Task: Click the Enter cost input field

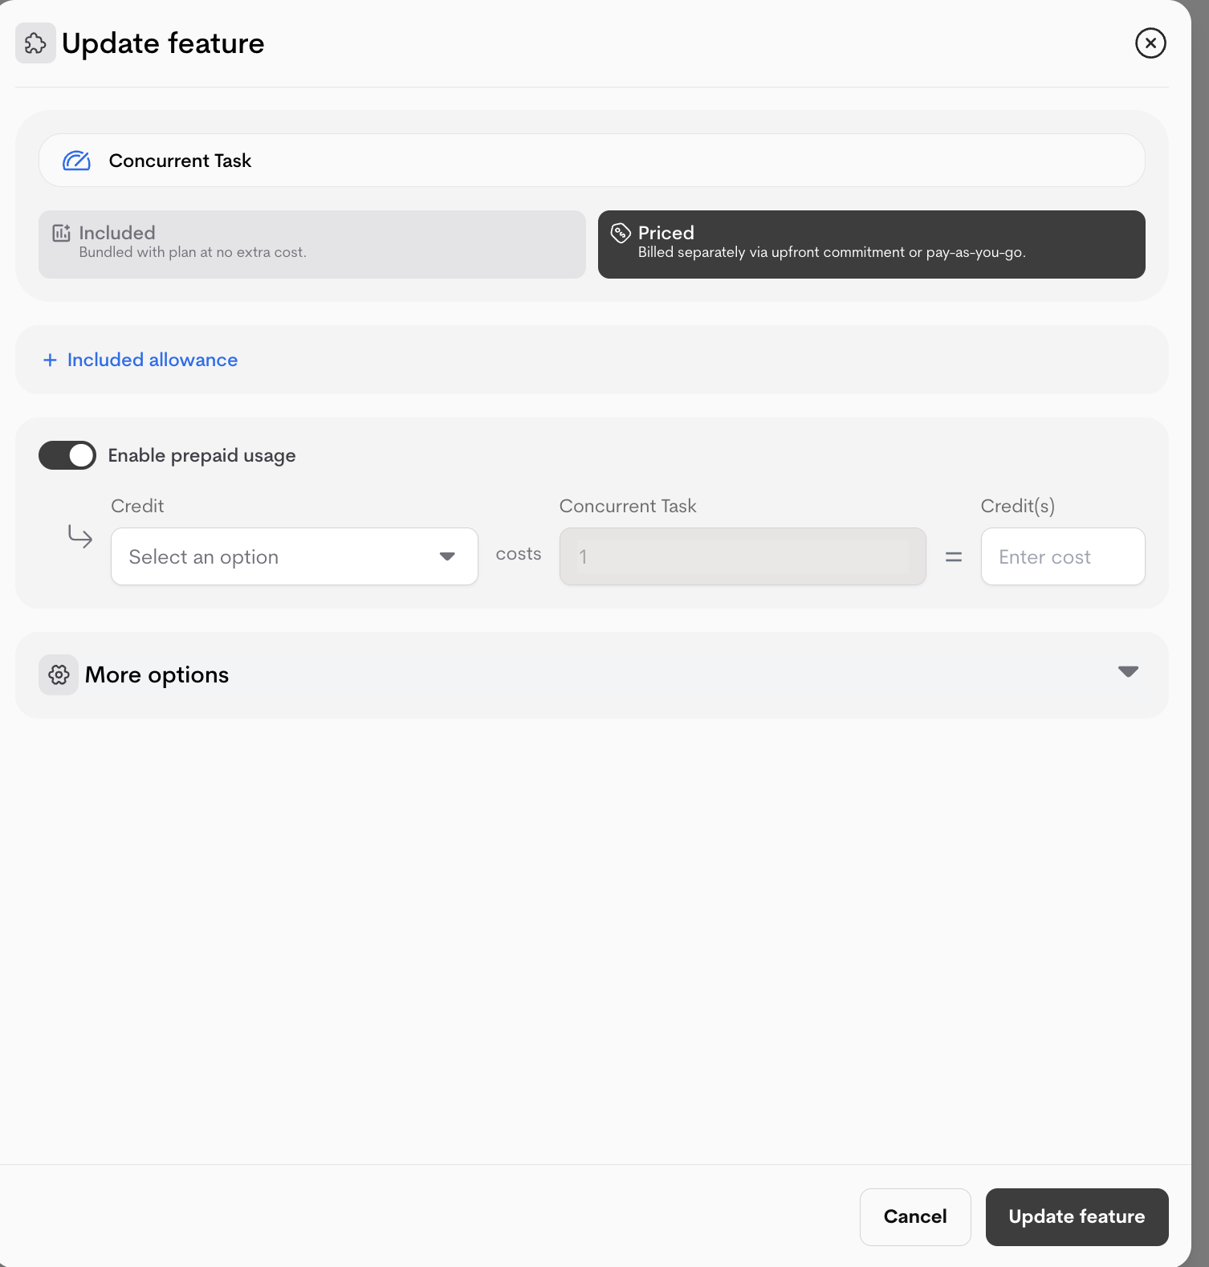Action: [x=1062, y=556]
